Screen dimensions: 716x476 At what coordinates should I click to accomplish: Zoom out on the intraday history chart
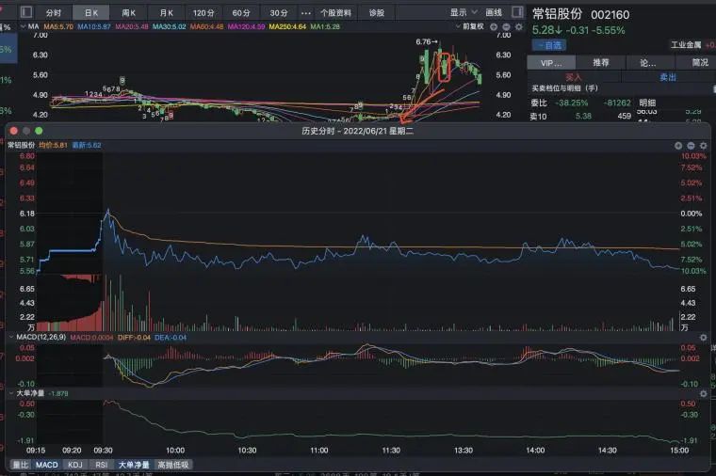click(x=691, y=146)
